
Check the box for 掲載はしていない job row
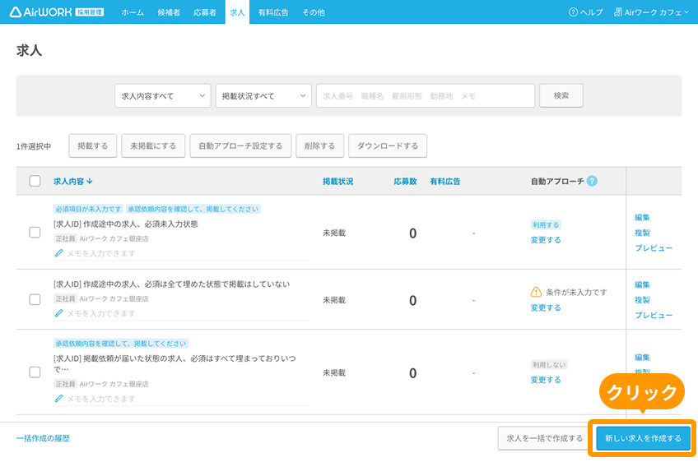35,299
